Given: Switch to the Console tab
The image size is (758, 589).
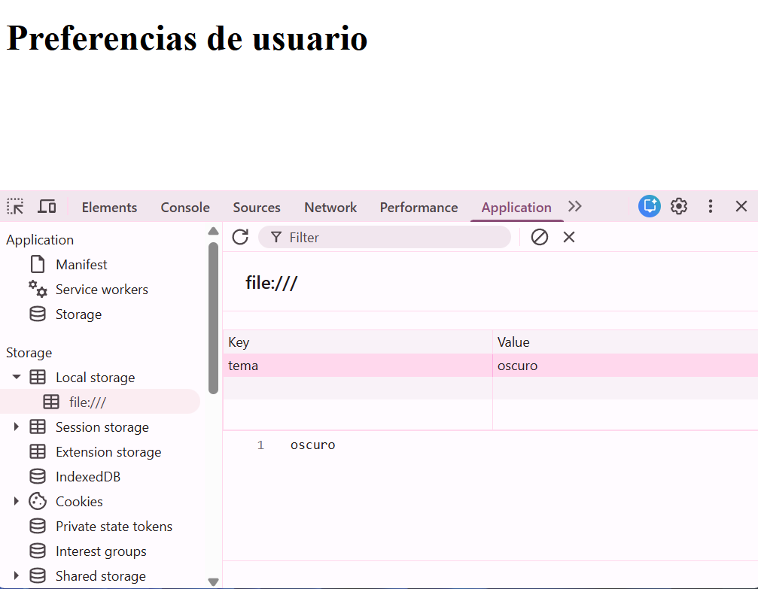Looking at the screenshot, I should pos(185,208).
